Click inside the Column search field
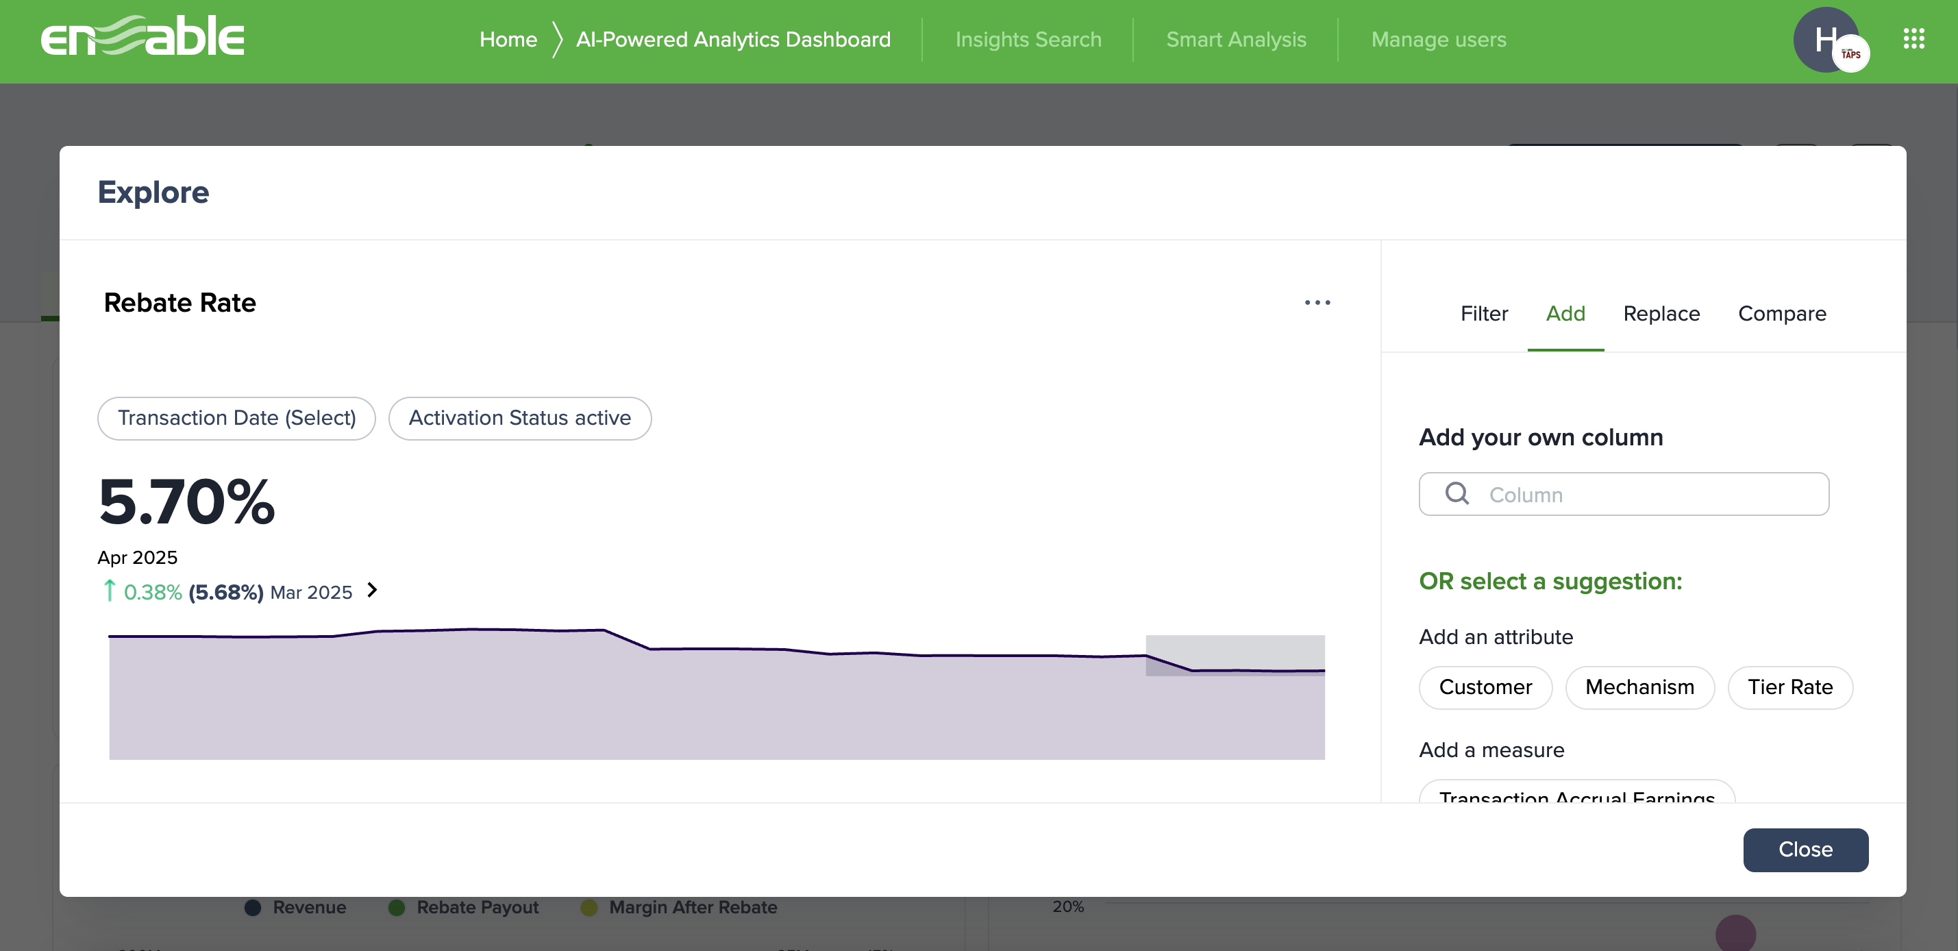The width and height of the screenshot is (1958, 951). tap(1624, 494)
